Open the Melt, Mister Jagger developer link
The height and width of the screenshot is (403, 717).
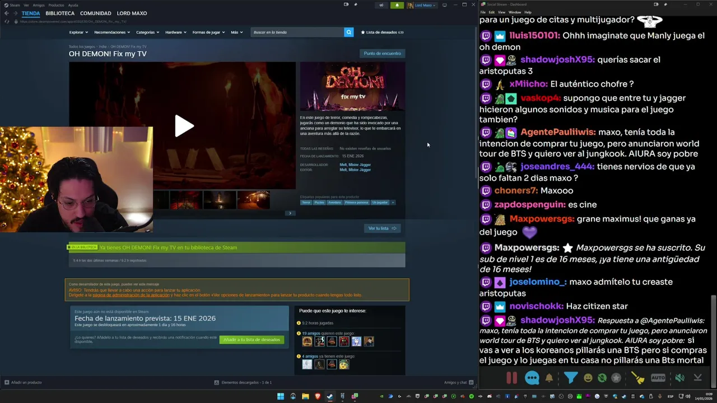[x=355, y=165]
